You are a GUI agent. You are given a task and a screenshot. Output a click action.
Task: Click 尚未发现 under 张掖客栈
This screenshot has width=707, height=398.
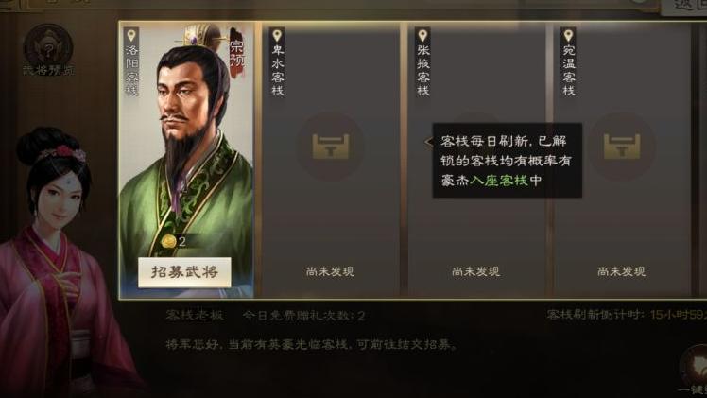coord(475,271)
